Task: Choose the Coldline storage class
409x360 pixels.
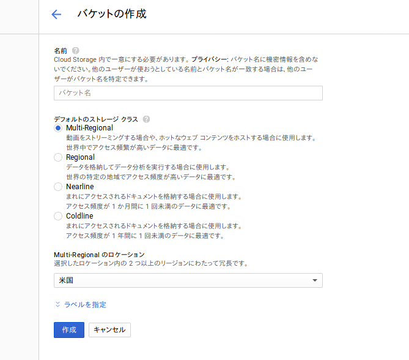Action: tap(58, 216)
